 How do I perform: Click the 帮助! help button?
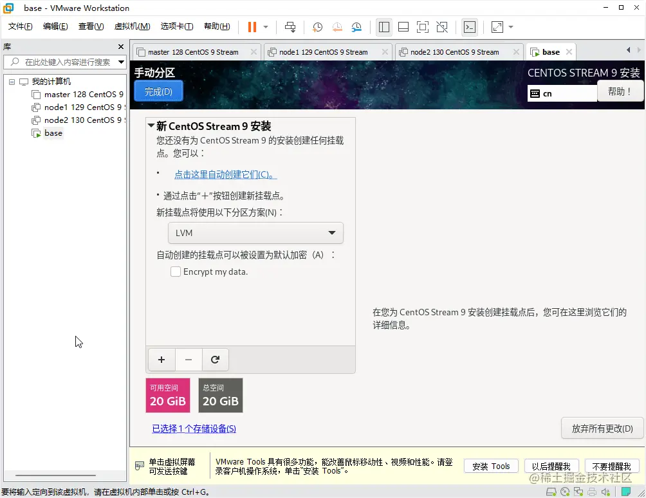620,91
